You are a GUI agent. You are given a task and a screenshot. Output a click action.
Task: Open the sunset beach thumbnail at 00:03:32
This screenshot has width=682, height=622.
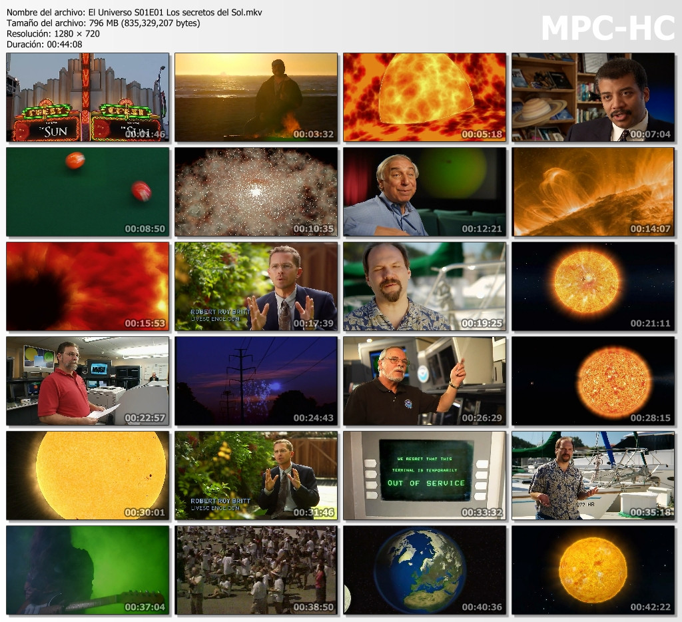256,97
